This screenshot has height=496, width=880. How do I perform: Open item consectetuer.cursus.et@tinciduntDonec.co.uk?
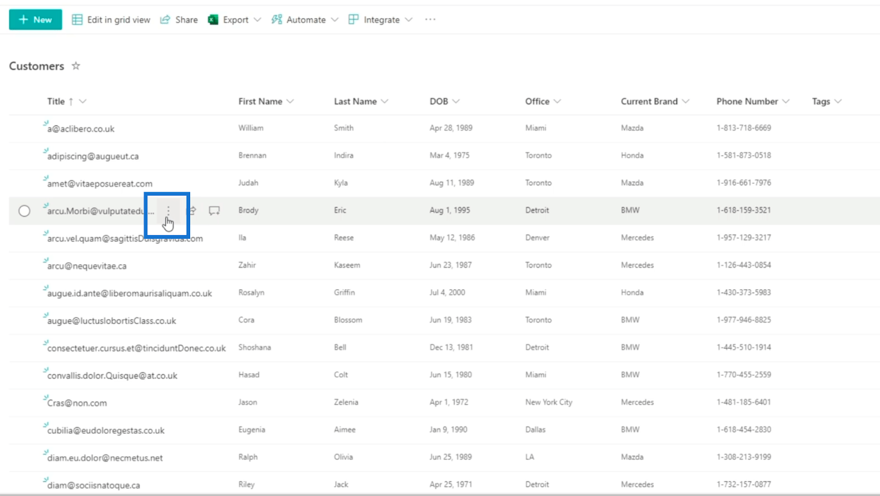click(136, 348)
